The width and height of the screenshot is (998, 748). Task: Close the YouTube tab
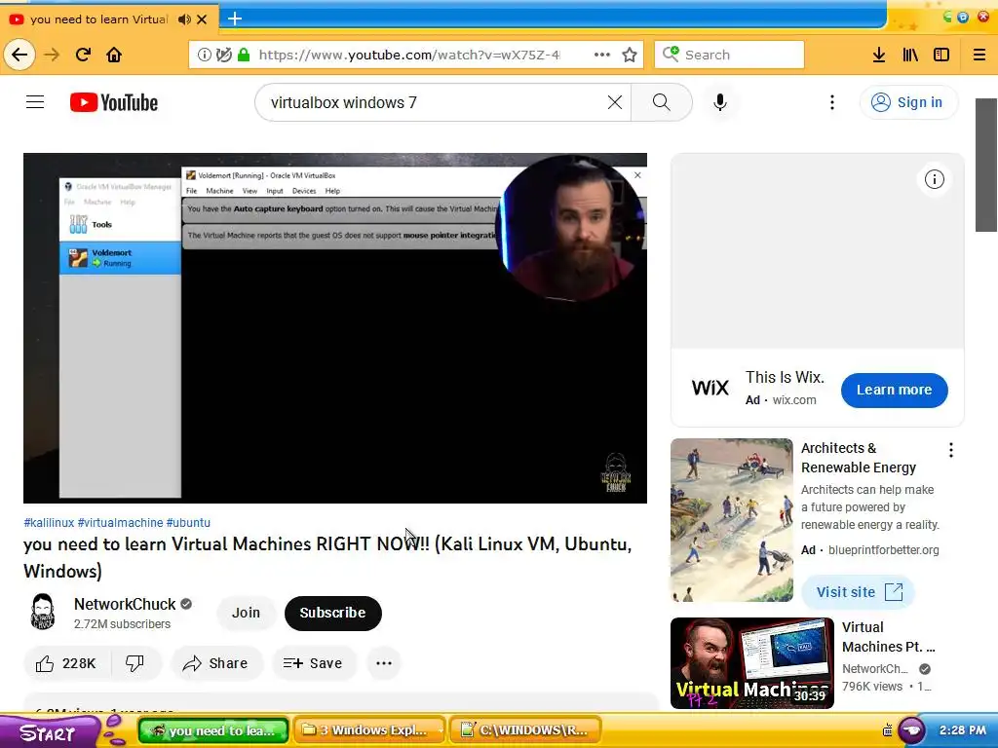(202, 19)
